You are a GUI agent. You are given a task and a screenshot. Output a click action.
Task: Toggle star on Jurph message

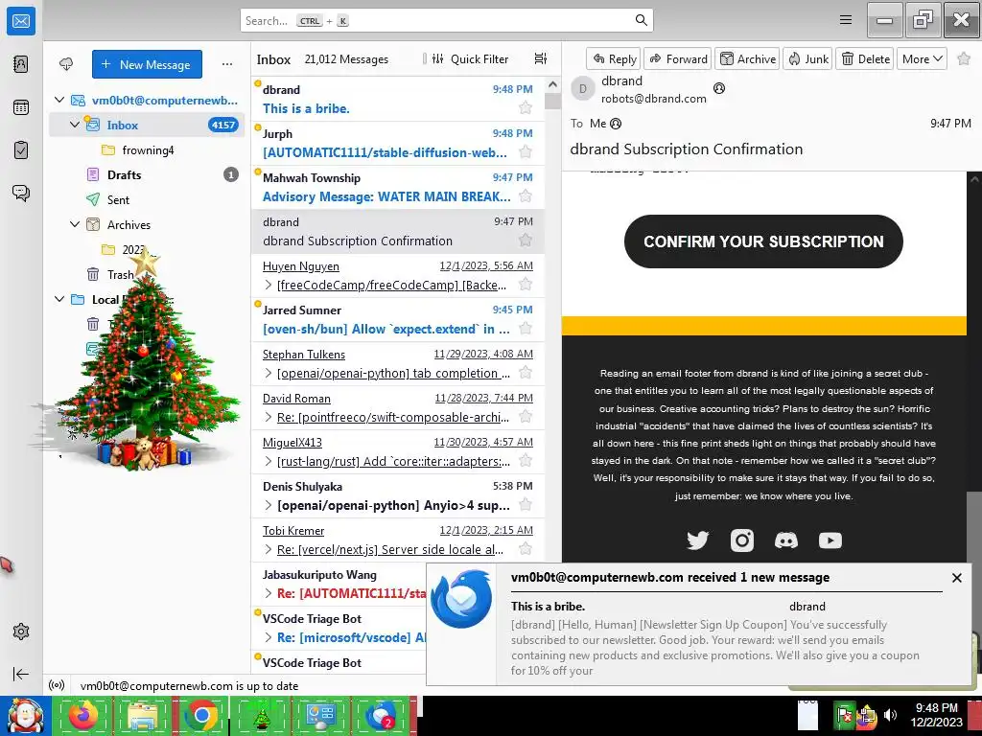coord(526,152)
